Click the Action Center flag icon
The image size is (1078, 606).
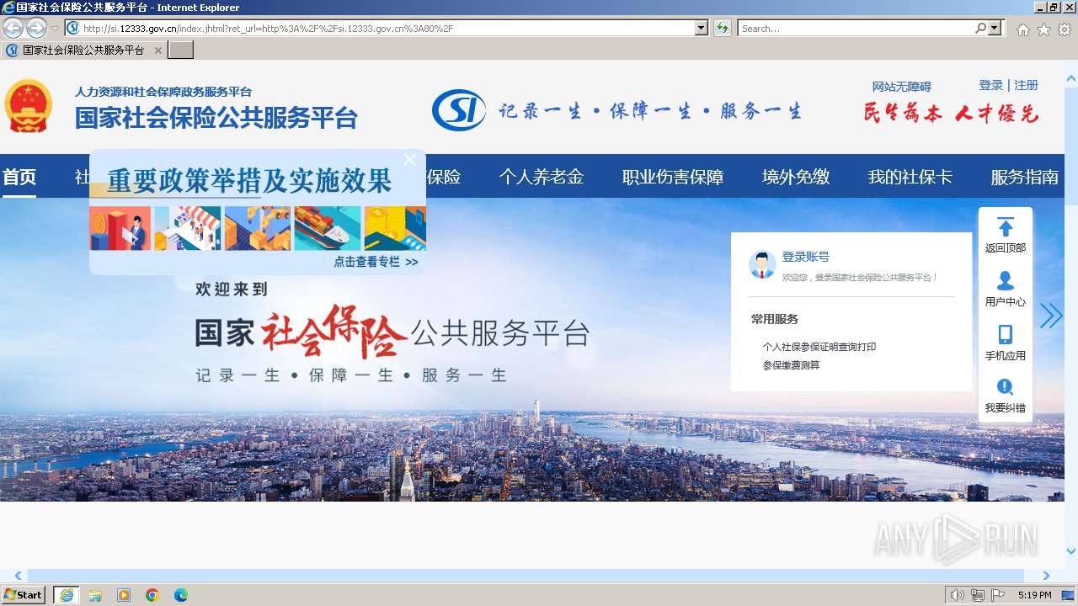pyautogui.click(x=998, y=595)
